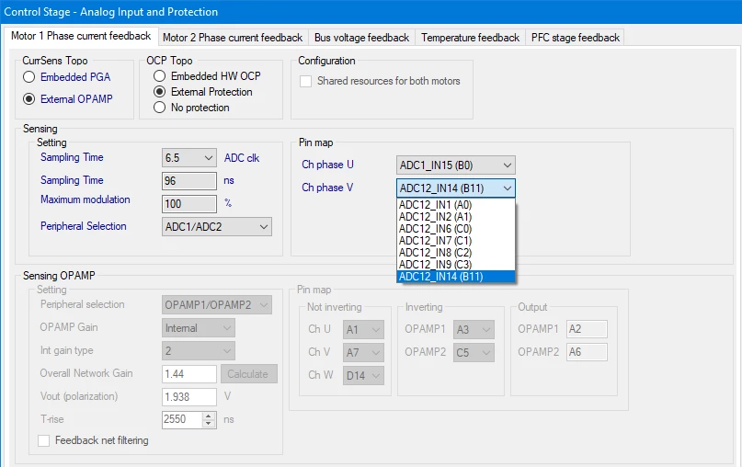The width and height of the screenshot is (742, 467).
Task: Open Inverting OPAMP2 C5 dropdown
Action: click(x=474, y=352)
